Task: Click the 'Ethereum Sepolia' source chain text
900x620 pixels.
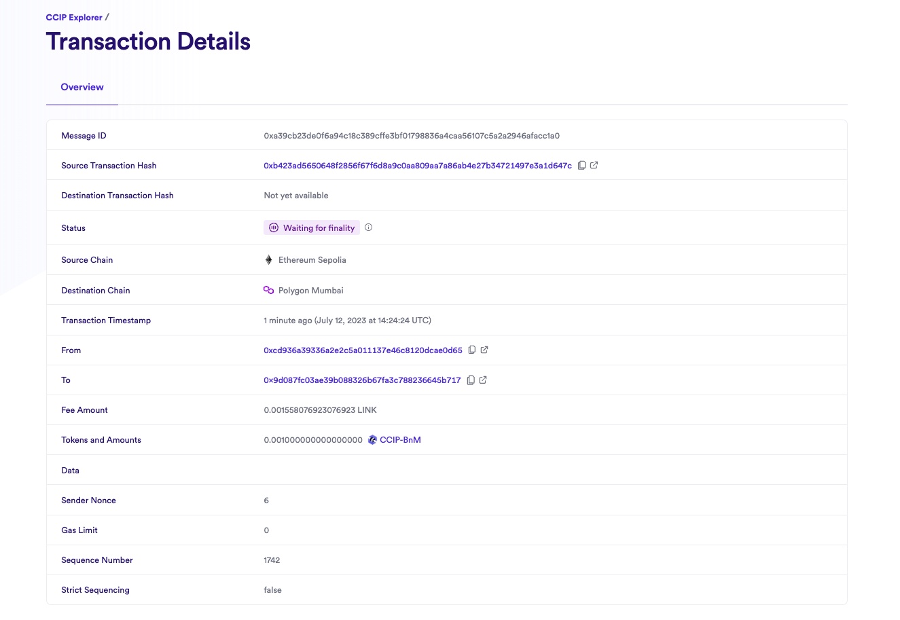Action: pyautogui.click(x=312, y=260)
